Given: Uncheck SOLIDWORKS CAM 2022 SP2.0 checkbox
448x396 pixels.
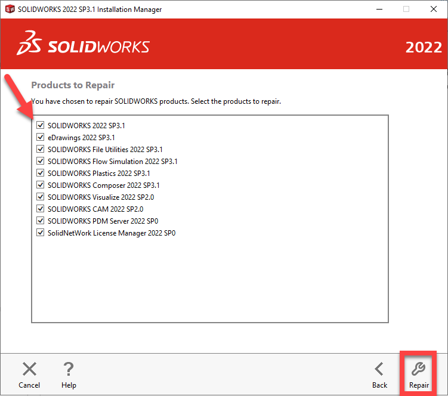Looking at the screenshot, I should (x=41, y=209).
